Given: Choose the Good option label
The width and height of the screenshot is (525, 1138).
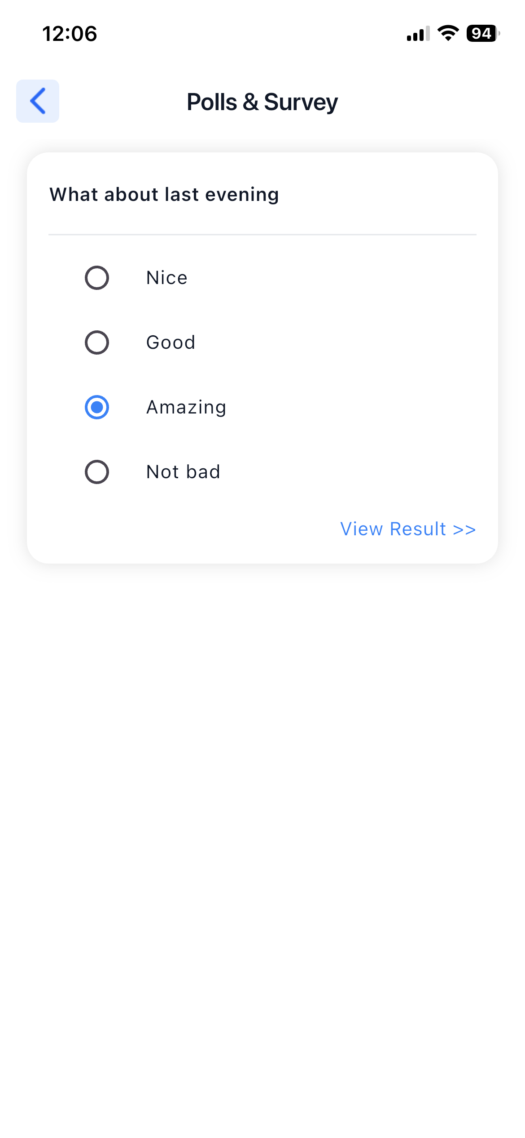Looking at the screenshot, I should pyautogui.click(x=171, y=342).
